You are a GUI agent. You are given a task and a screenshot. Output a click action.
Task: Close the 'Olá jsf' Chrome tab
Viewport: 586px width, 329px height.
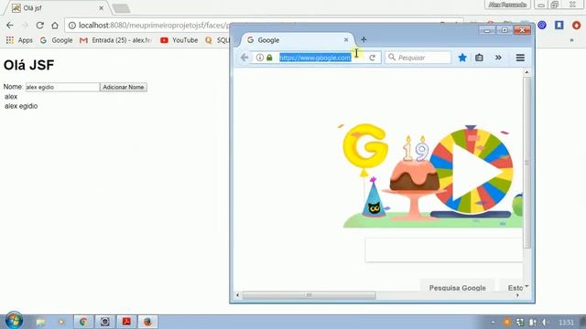point(102,8)
